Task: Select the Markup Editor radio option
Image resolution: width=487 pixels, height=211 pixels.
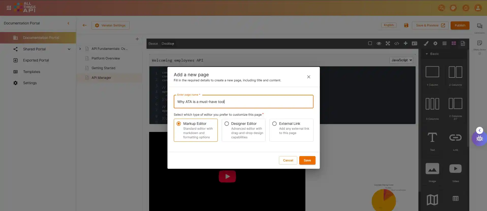Action: (179, 124)
